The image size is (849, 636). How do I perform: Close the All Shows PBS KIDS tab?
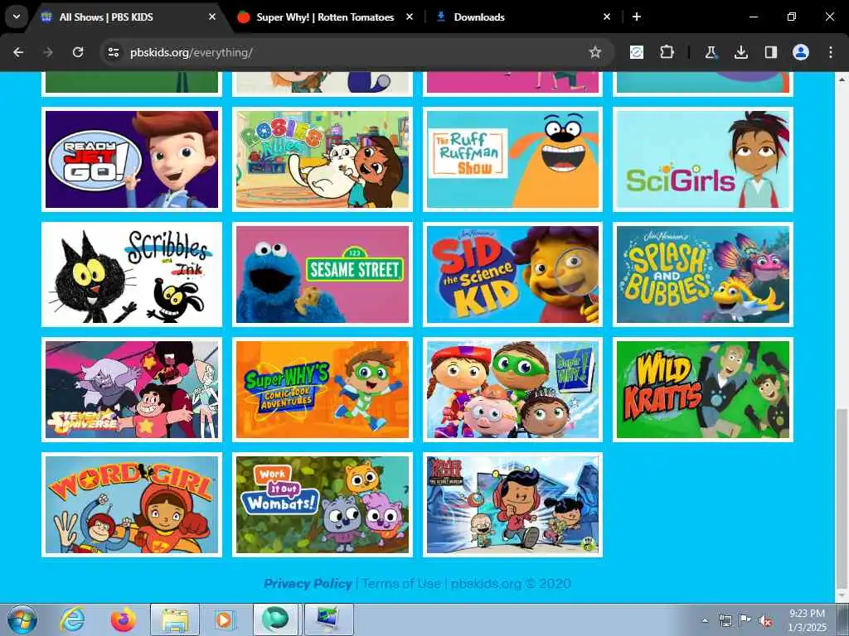coord(212,17)
